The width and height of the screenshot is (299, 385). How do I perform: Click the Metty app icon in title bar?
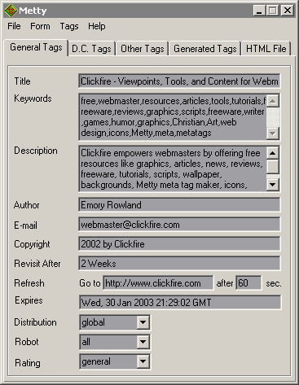click(11, 11)
